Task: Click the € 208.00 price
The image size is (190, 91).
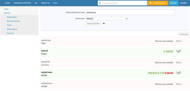Action: pyautogui.click(x=168, y=52)
